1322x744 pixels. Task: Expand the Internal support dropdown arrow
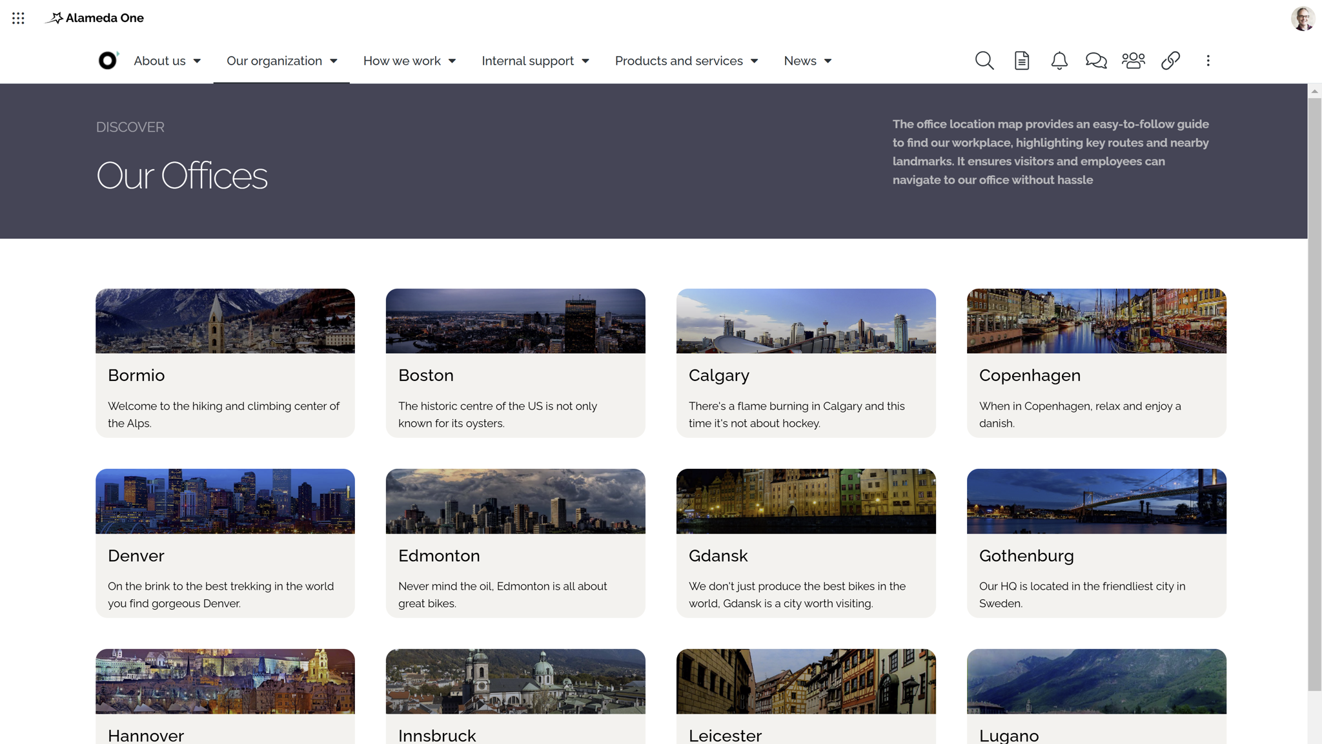point(585,61)
